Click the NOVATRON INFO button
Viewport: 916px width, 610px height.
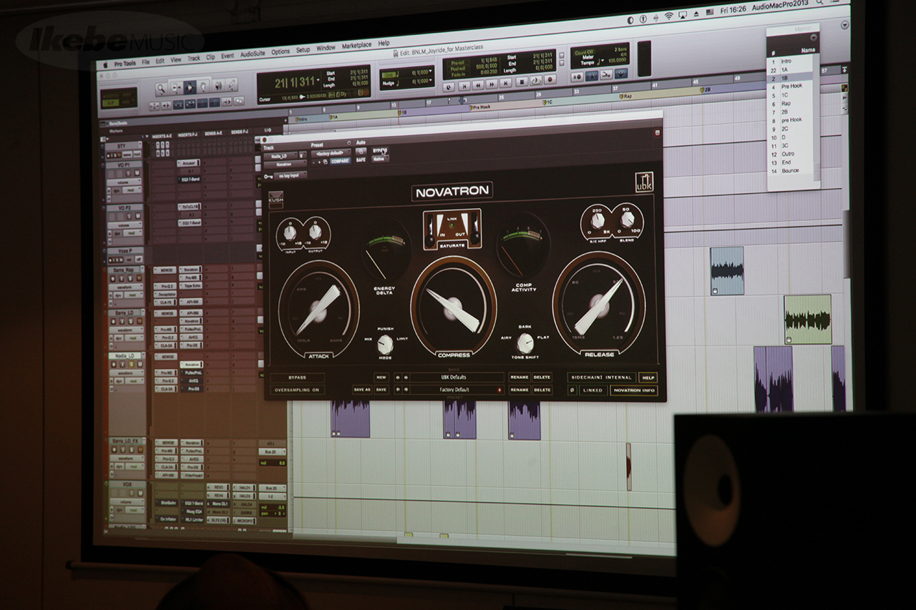[x=633, y=390]
